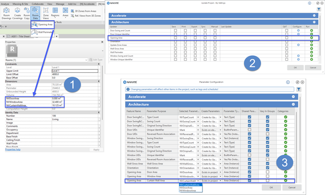Select NVDoorArea in dropdown list
Image resolution: width=325 pixels, height=195 pixels.
point(191,188)
